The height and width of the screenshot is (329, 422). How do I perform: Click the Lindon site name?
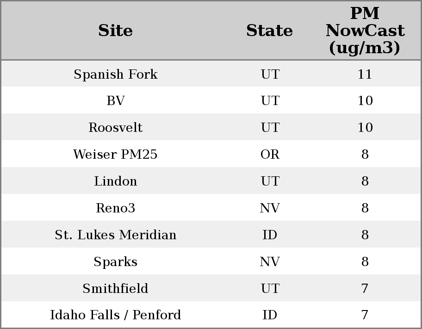click(115, 181)
